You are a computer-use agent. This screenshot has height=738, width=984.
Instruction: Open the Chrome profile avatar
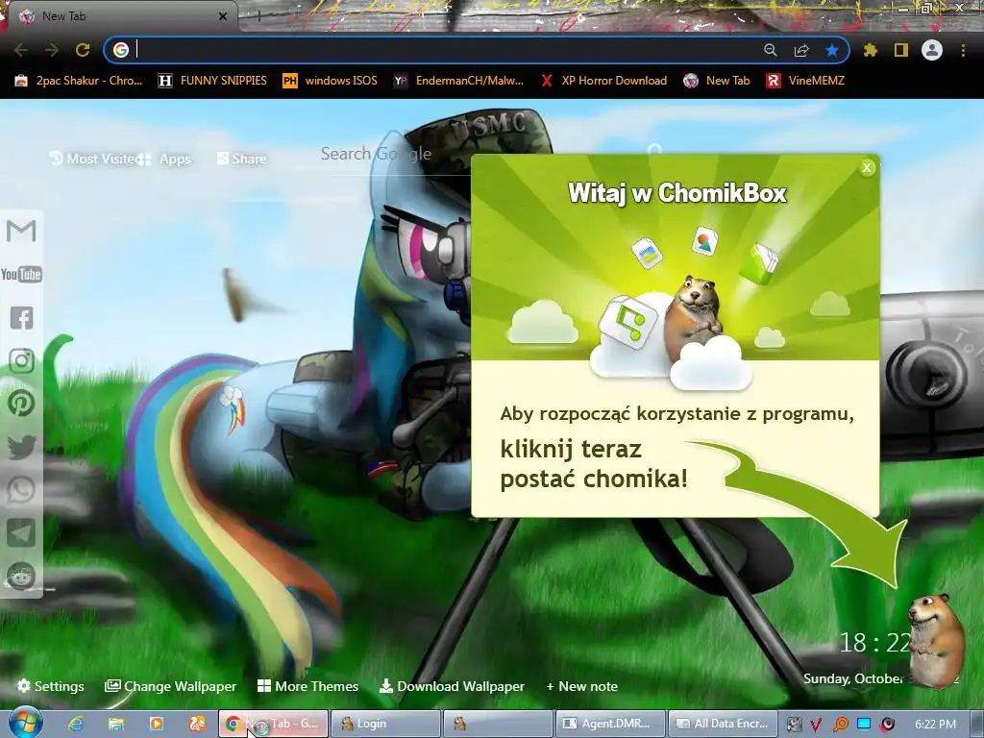932,50
